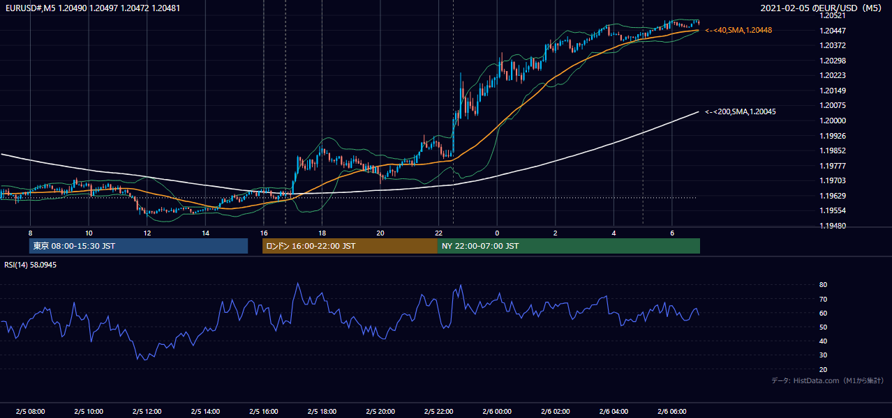The width and height of the screenshot is (892, 418).
Task: Click the 2/5 18:00 date label at bottom
Action: point(322,412)
